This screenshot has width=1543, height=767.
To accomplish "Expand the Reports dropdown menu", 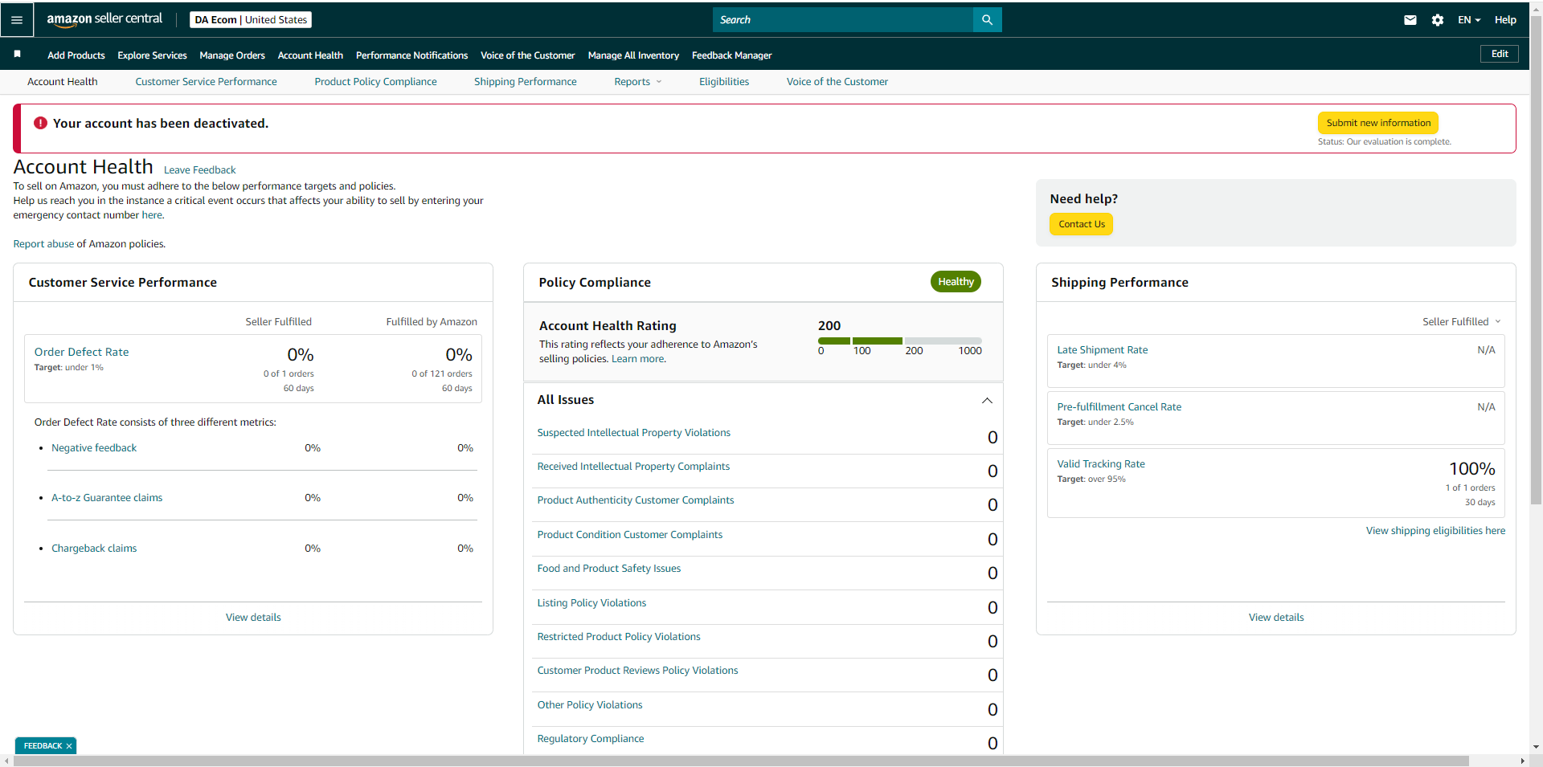I will tap(638, 82).
